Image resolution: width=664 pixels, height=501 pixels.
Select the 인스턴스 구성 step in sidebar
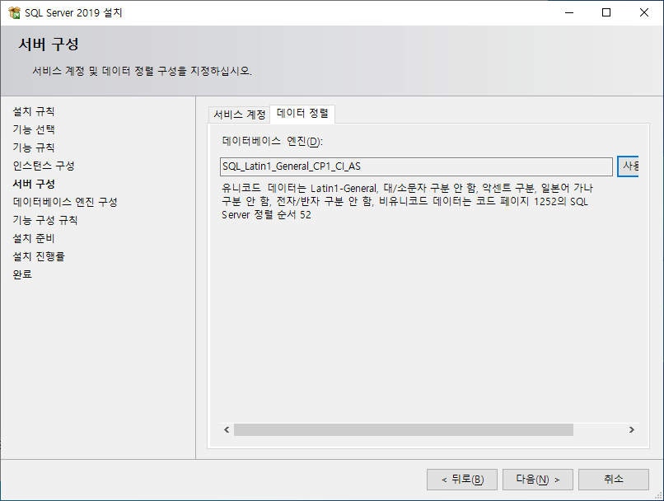44,166
